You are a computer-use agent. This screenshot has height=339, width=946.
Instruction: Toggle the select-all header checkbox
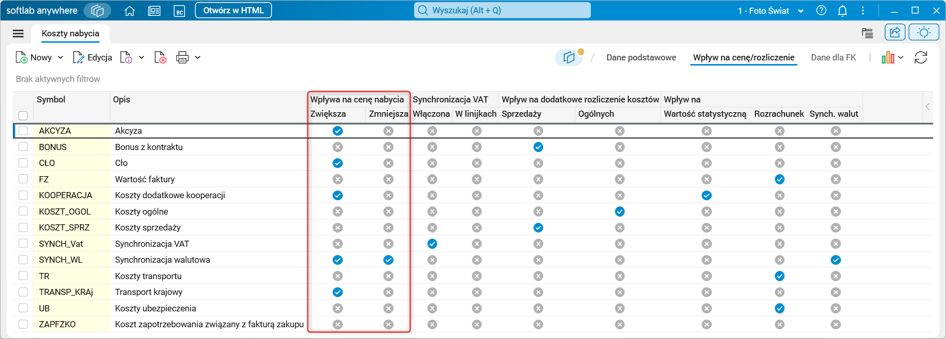coord(23,116)
